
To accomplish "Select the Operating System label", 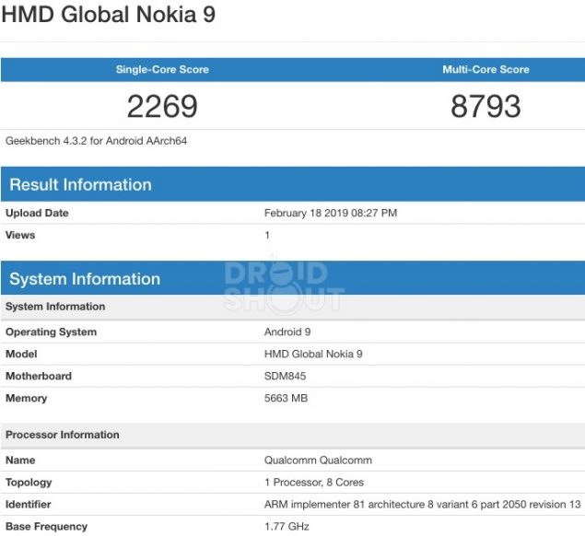I will coord(51,332).
